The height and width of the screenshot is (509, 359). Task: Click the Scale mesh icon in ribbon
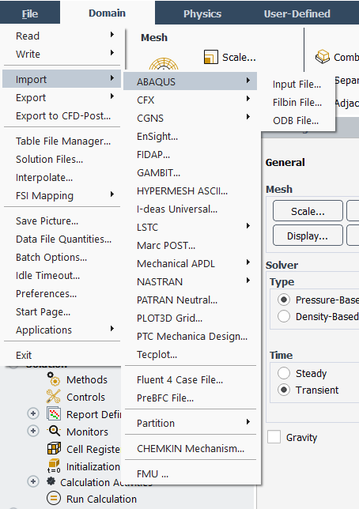coord(211,57)
